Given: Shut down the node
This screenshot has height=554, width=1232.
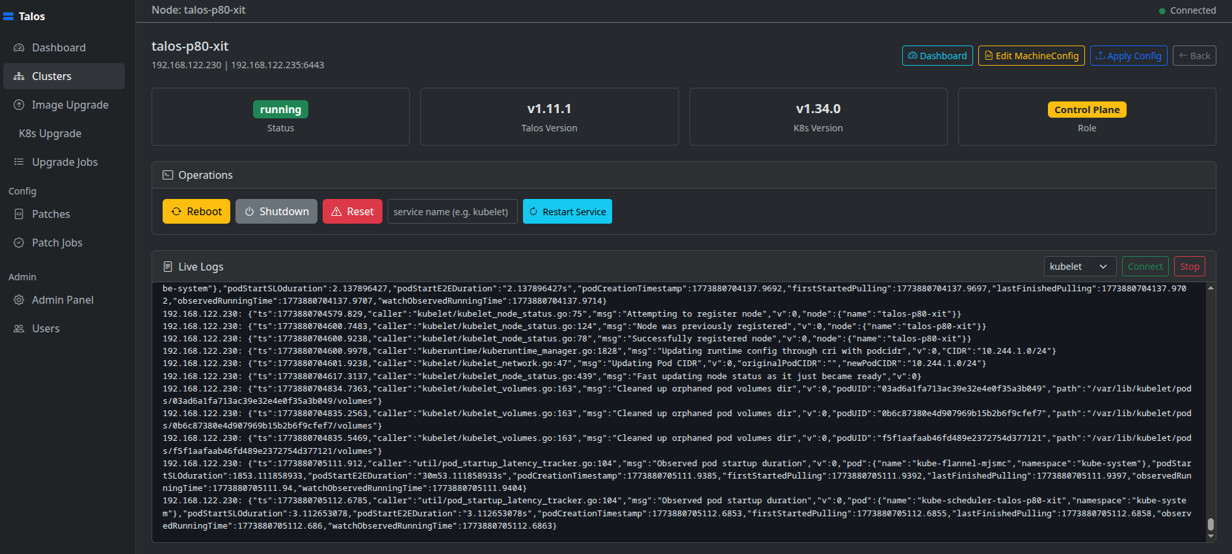Looking at the screenshot, I should pyautogui.click(x=276, y=211).
